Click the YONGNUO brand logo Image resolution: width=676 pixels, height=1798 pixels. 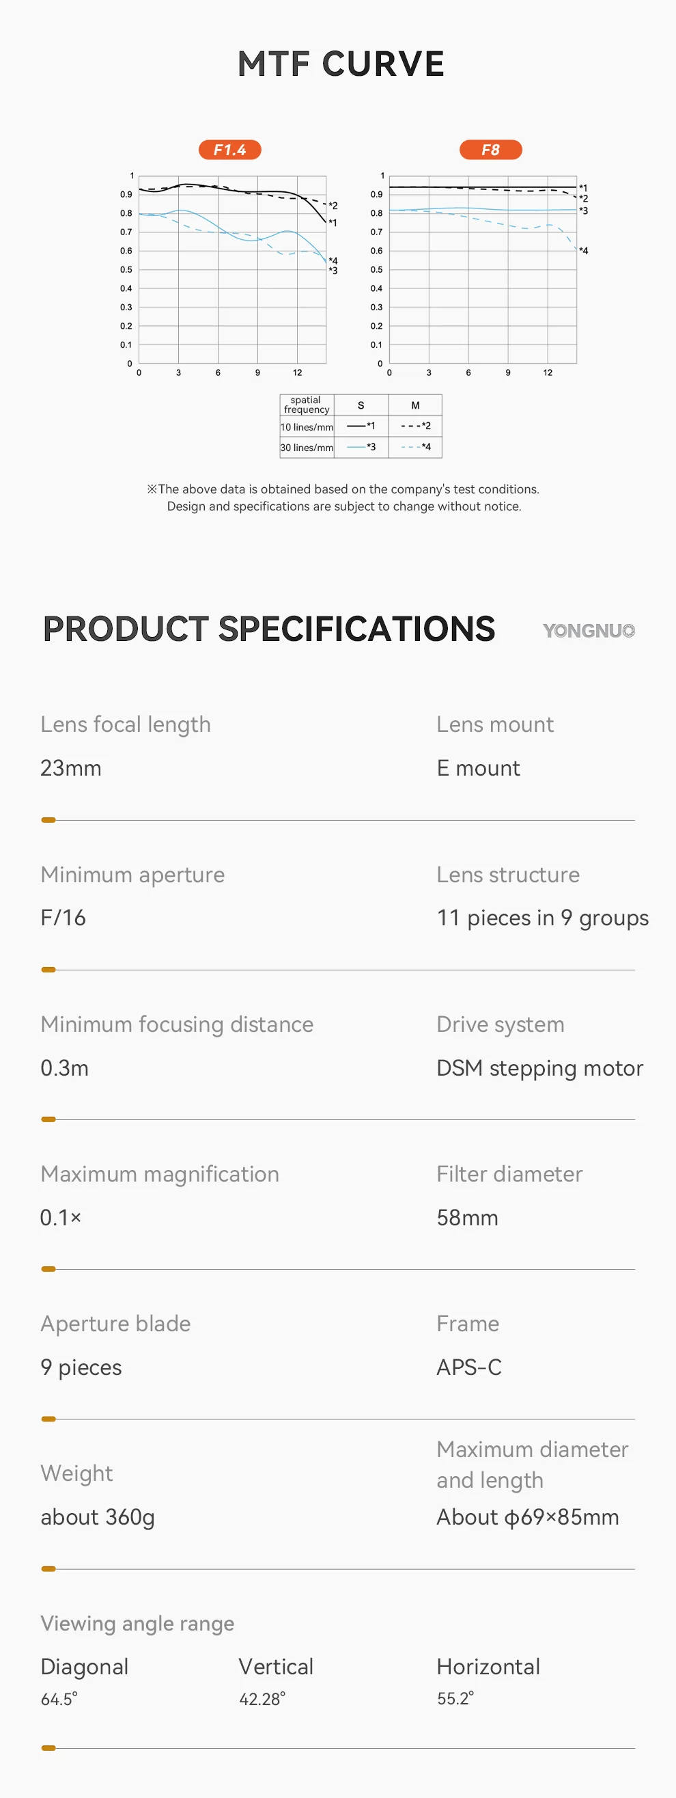(589, 630)
